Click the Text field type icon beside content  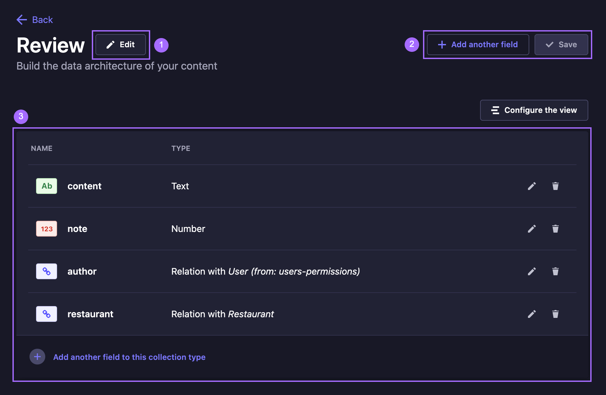[x=46, y=186]
